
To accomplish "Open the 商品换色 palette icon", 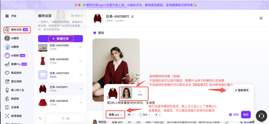I will [x=7, y=73].
